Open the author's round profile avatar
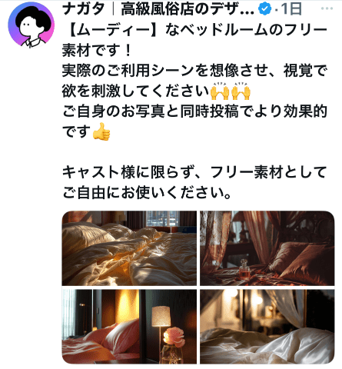The width and height of the screenshot is (342, 369). coord(31,25)
